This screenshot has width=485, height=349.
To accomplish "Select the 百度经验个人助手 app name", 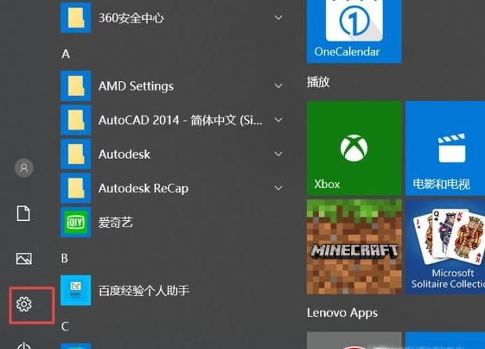I will pos(144,291).
